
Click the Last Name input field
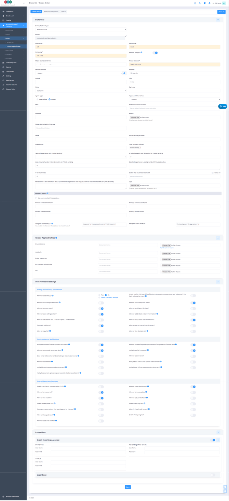pyautogui.click(x=175, y=47)
